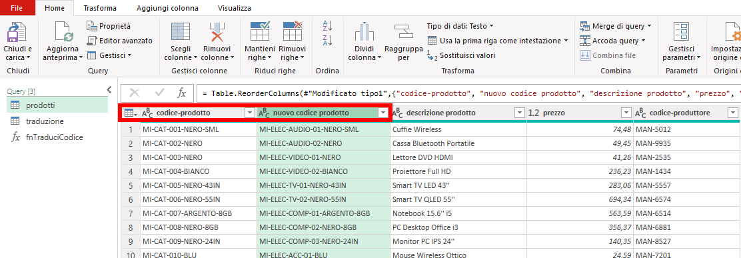Screen dimensions: 741x258
Task: Launch the Editor avanzato
Action: click(x=120, y=41)
